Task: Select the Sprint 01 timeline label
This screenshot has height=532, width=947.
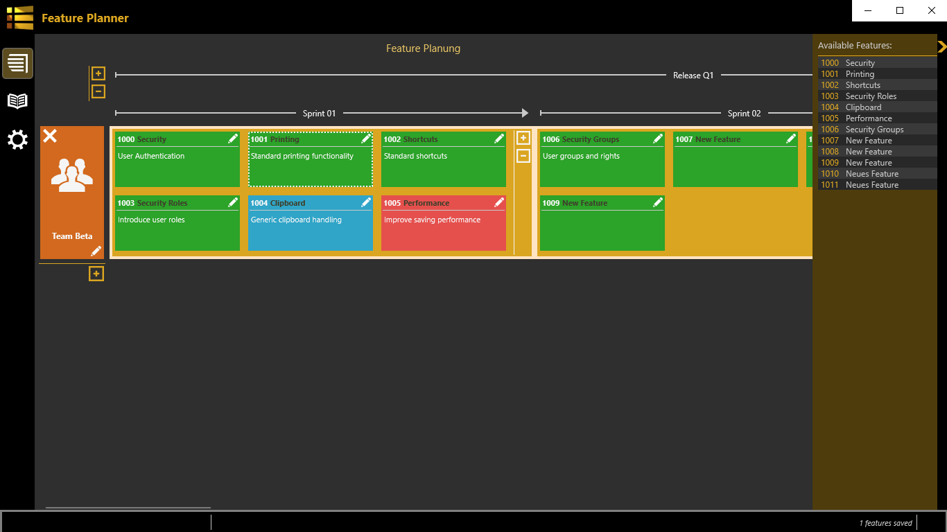Action: point(319,113)
